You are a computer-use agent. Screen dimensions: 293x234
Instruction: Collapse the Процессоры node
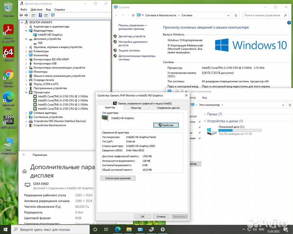point(26,92)
